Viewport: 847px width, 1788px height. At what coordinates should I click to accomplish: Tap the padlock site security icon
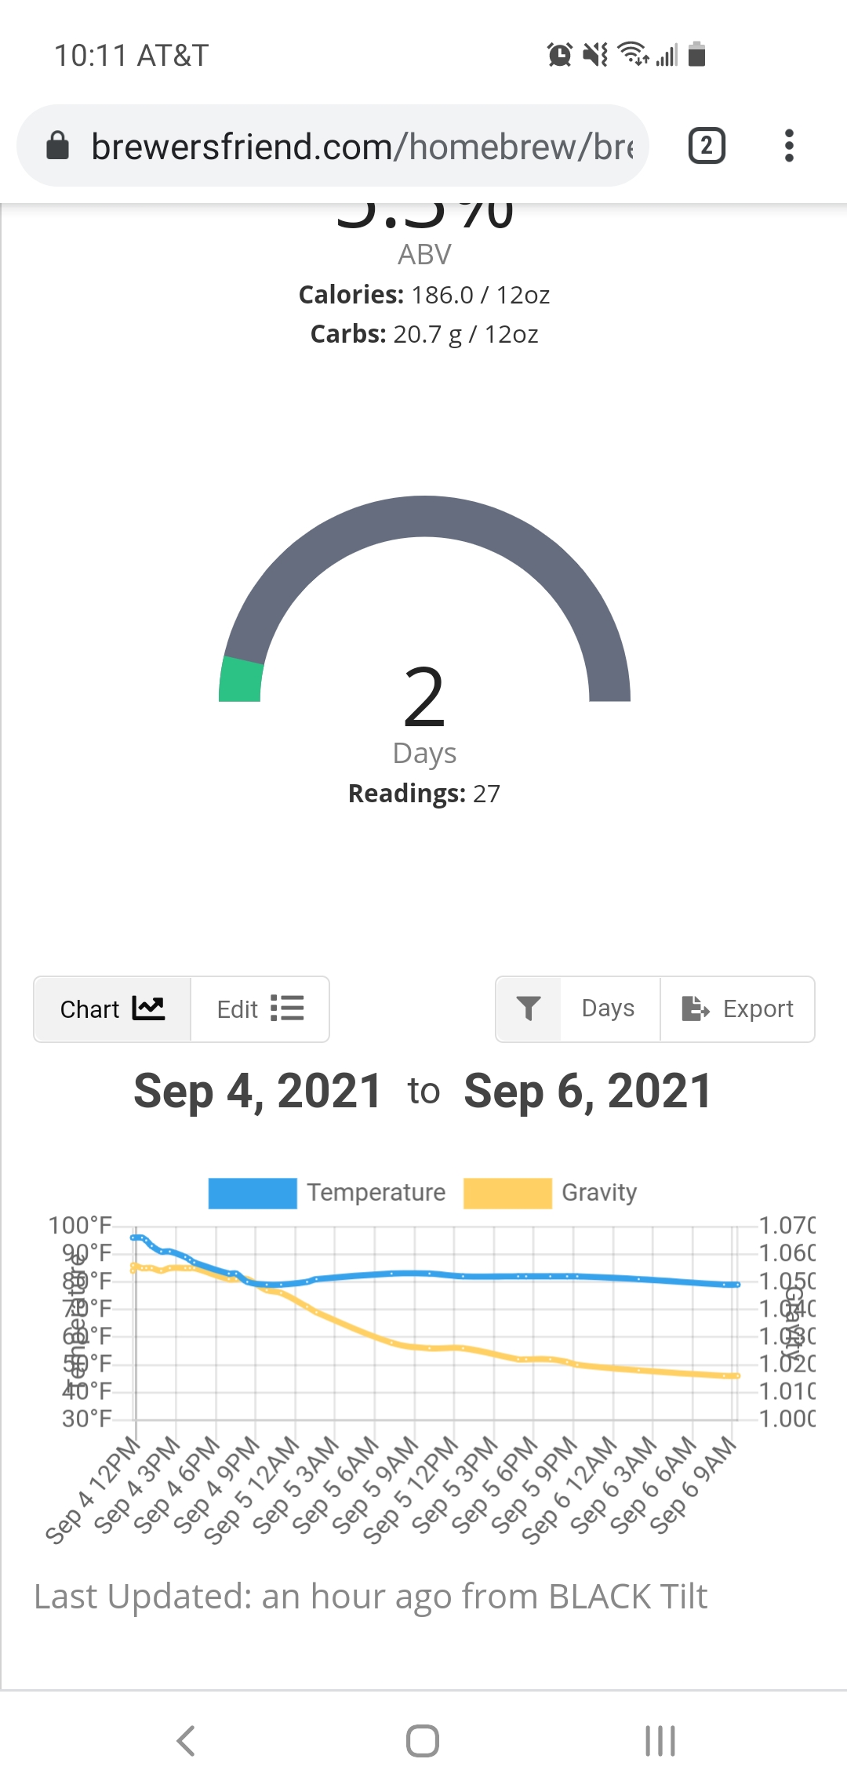tap(58, 146)
